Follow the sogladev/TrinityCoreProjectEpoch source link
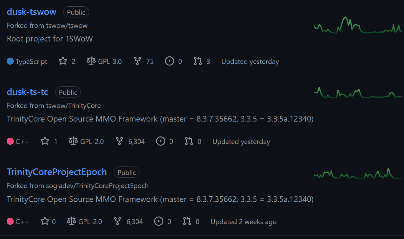This screenshot has width=404, height=239. click(97, 186)
